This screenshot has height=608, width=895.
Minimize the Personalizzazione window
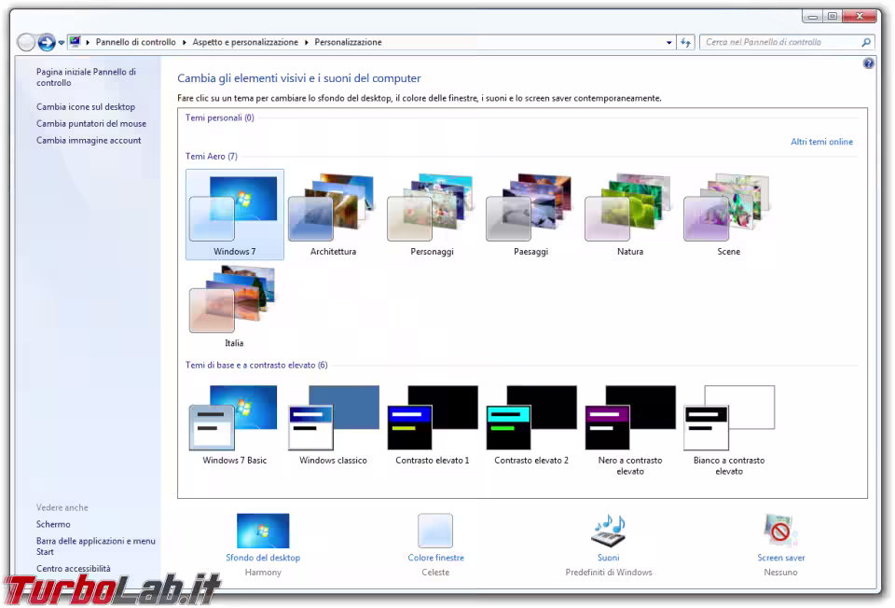click(812, 17)
